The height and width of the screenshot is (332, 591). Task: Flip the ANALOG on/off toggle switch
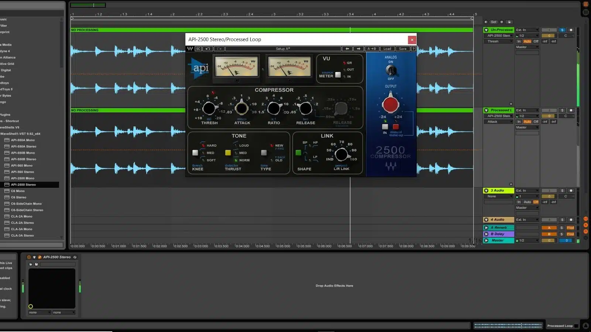(x=391, y=70)
